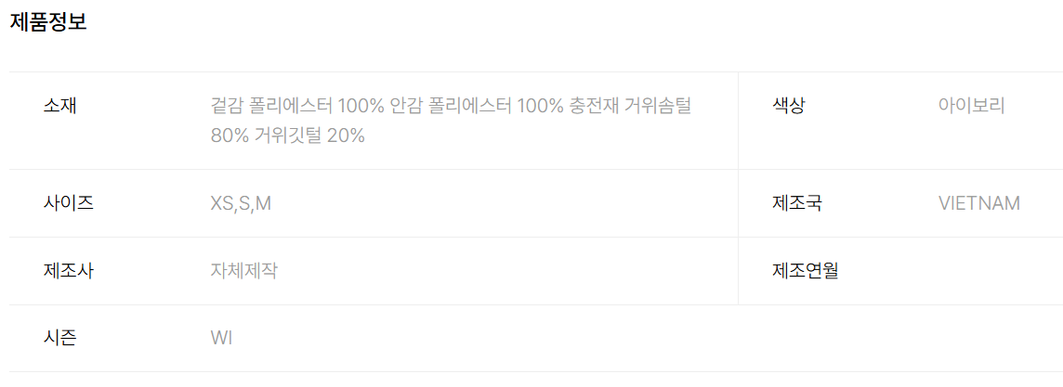Click the 20% figure after 거위깃털
Image resolution: width=1063 pixels, height=387 pixels.
(x=346, y=135)
